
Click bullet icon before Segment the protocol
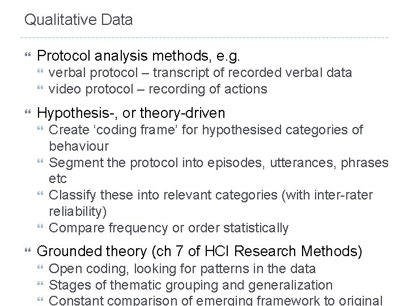[x=40, y=161]
